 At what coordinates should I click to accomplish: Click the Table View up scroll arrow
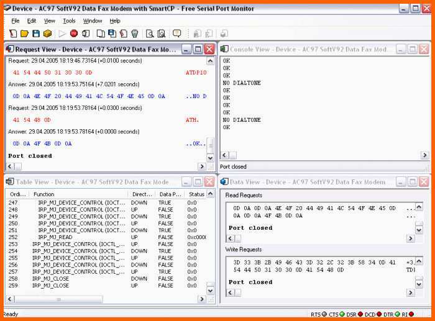tap(210, 194)
